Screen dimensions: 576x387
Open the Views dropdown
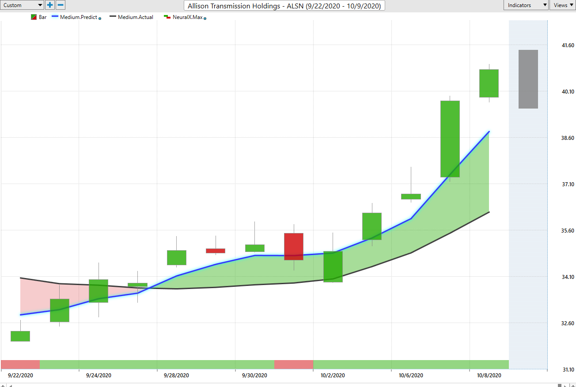point(563,5)
